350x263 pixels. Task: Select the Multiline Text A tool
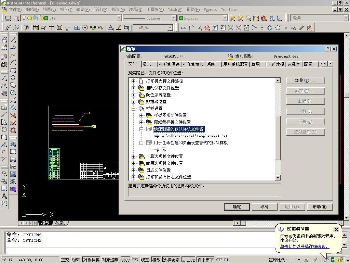(4, 196)
